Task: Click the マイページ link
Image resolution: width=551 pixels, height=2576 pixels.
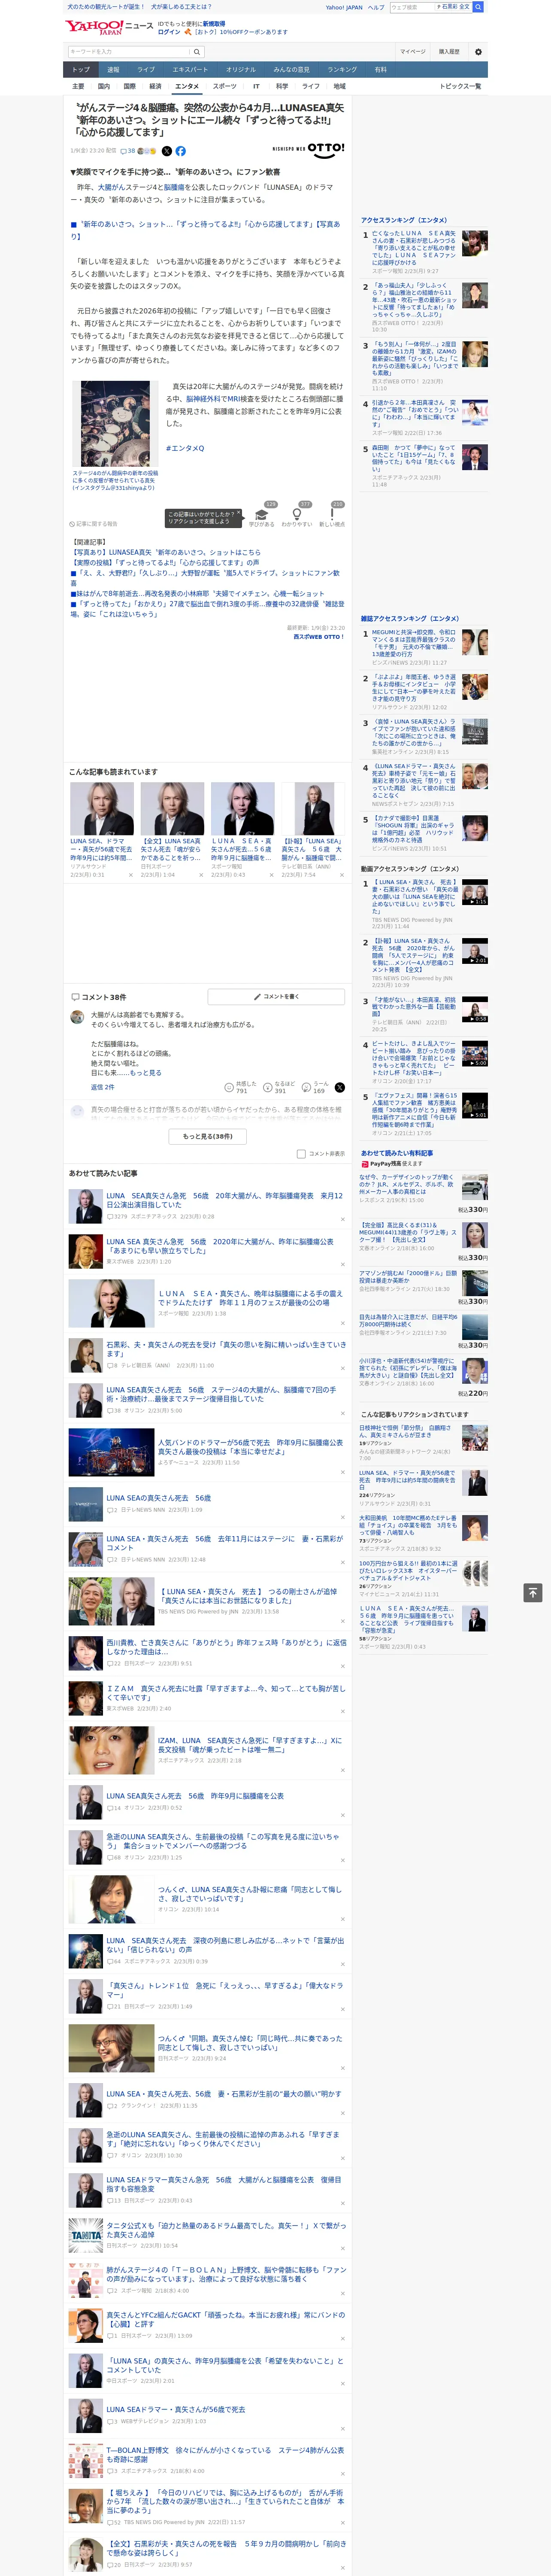Action: click(413, 52)
